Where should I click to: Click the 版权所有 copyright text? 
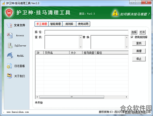(125, 112)
